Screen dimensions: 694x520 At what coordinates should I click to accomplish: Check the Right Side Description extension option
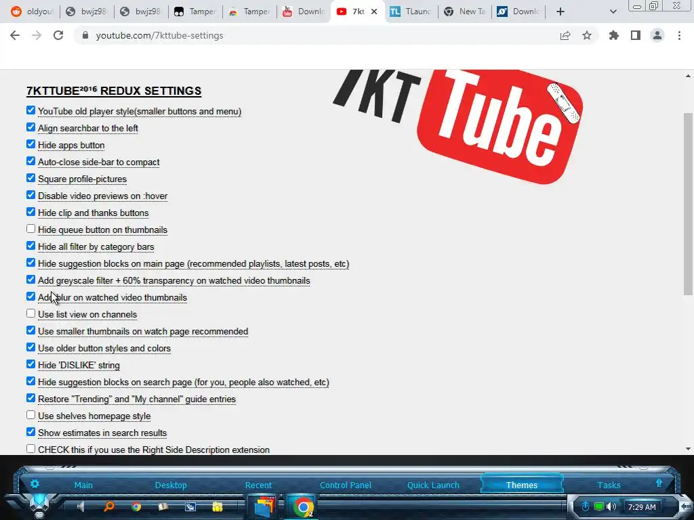(x=30, y=448)
